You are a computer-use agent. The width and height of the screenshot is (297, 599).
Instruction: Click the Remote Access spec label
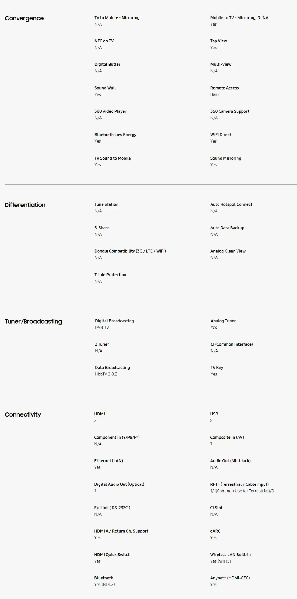pos(224,88)
